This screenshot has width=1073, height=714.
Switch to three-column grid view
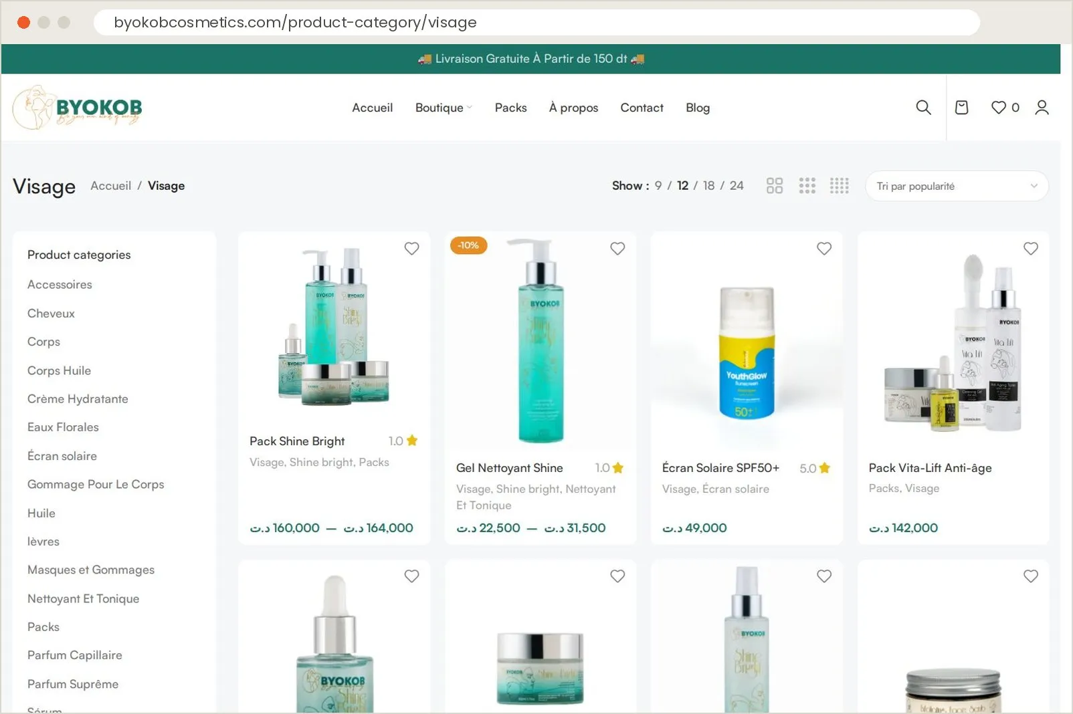807,186
